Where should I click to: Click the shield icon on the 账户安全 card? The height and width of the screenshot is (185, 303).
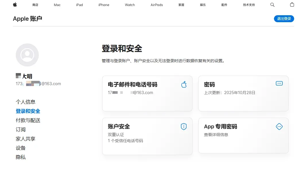(x=184, y=126)
